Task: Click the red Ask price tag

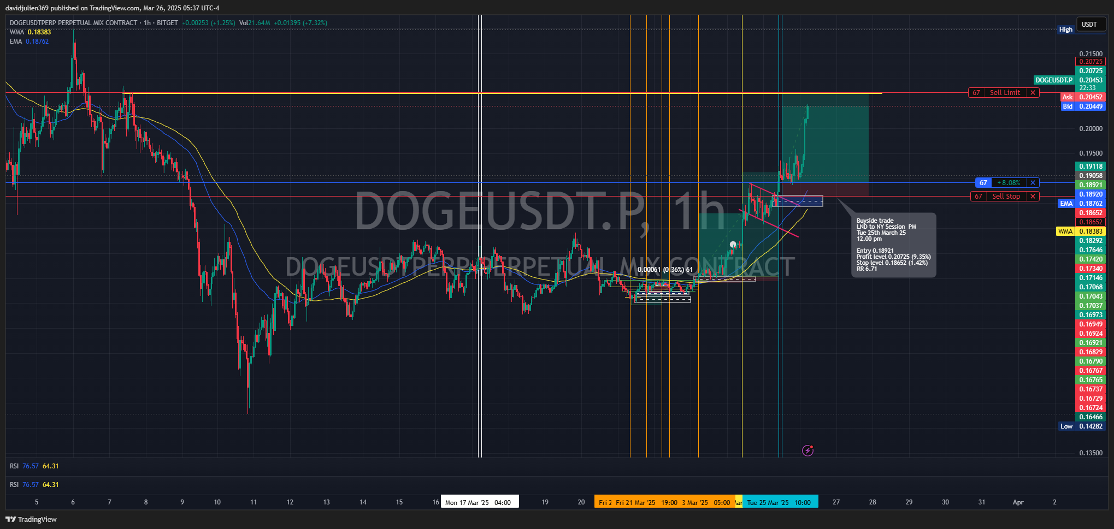Action: coord(1068,97)
